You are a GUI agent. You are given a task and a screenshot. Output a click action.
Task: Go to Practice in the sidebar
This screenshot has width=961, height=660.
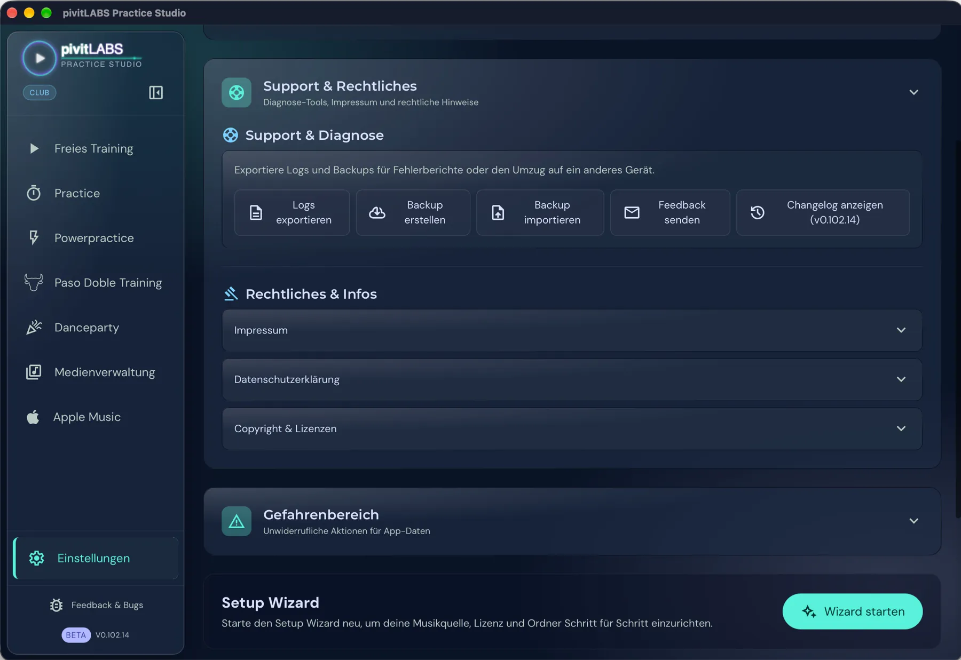(x=96, y=193)
